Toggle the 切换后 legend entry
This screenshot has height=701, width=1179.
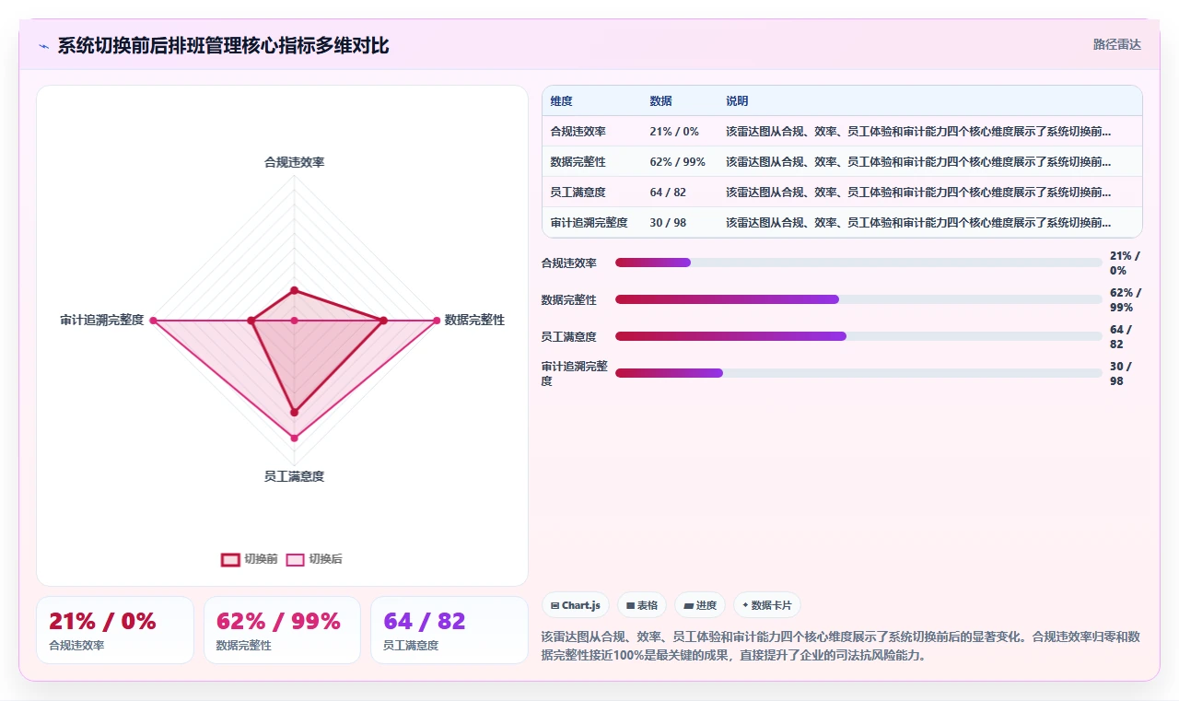314,559
